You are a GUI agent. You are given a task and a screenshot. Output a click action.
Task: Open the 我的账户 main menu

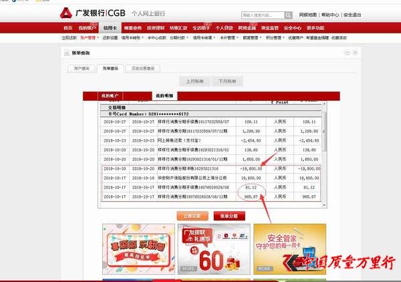tap(87, 28)
